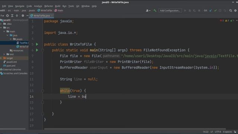Image resolution: width=238 pixels, height=134 pixels.
Task: Expand the target folder
Action: pyautogui.click(x=1, y=58)
